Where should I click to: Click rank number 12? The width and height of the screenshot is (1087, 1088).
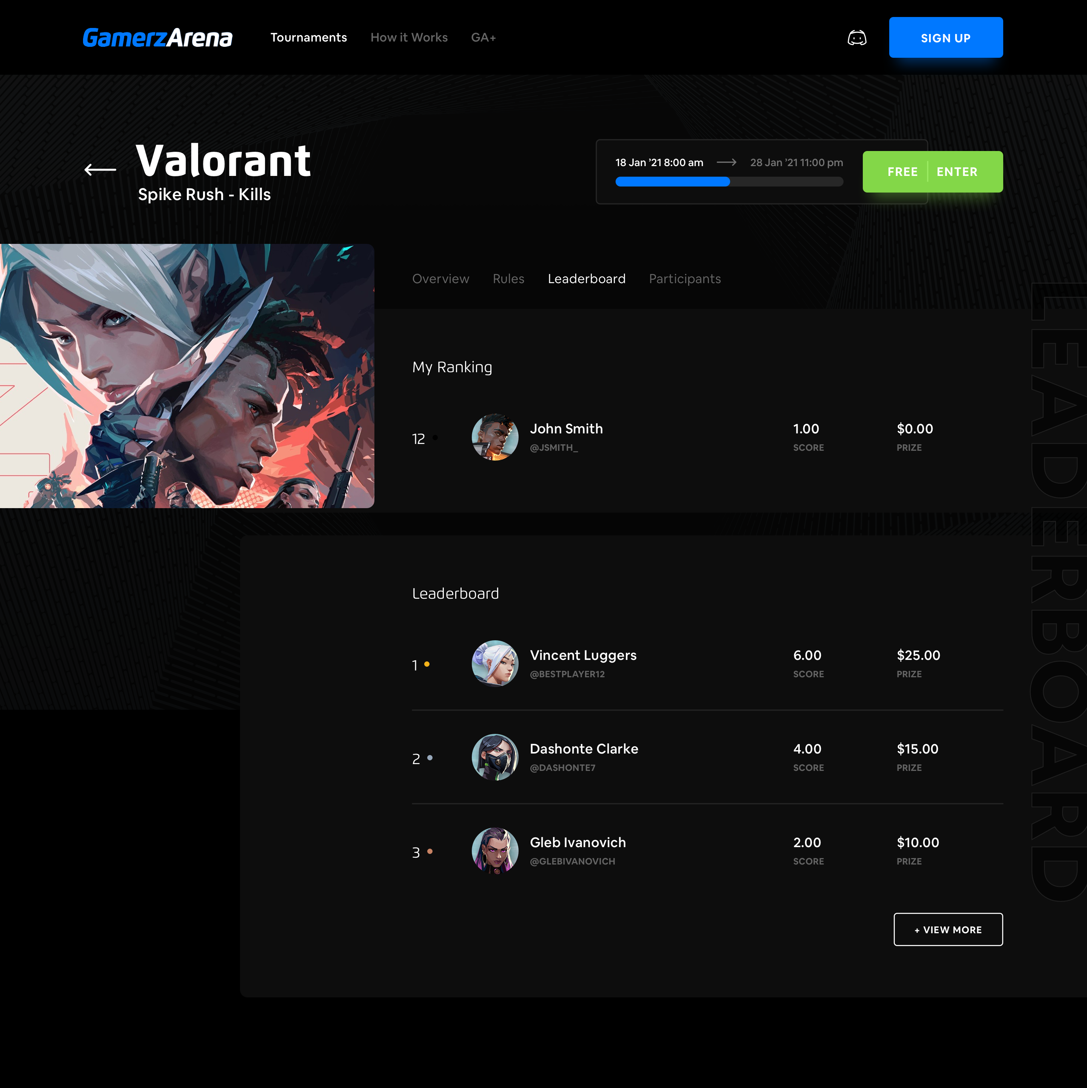pyautogui.click(x=418, y=439)
